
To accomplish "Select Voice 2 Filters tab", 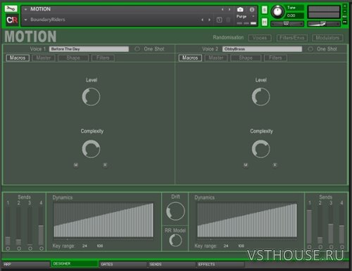I will click(x=275, y=58).
